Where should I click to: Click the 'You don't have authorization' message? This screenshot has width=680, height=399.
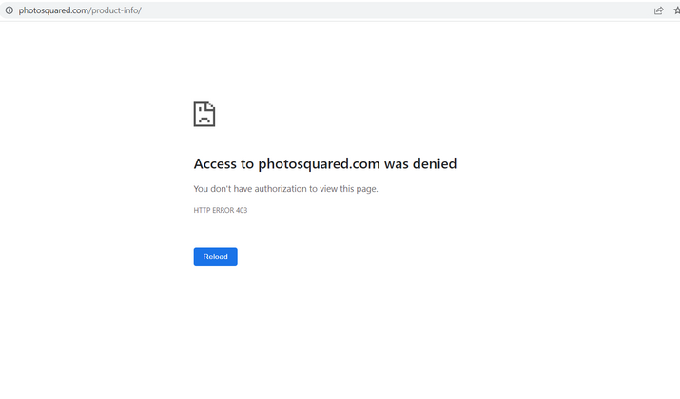(286, 189)
